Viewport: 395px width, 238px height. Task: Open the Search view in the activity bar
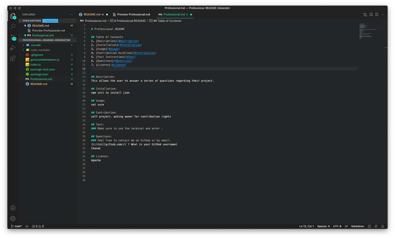click(x=13, y=26)
